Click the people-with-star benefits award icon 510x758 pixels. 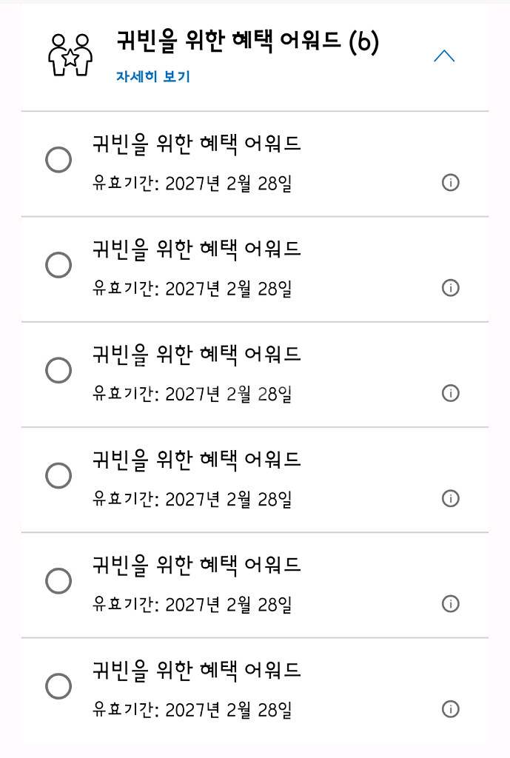coord(70,55)
